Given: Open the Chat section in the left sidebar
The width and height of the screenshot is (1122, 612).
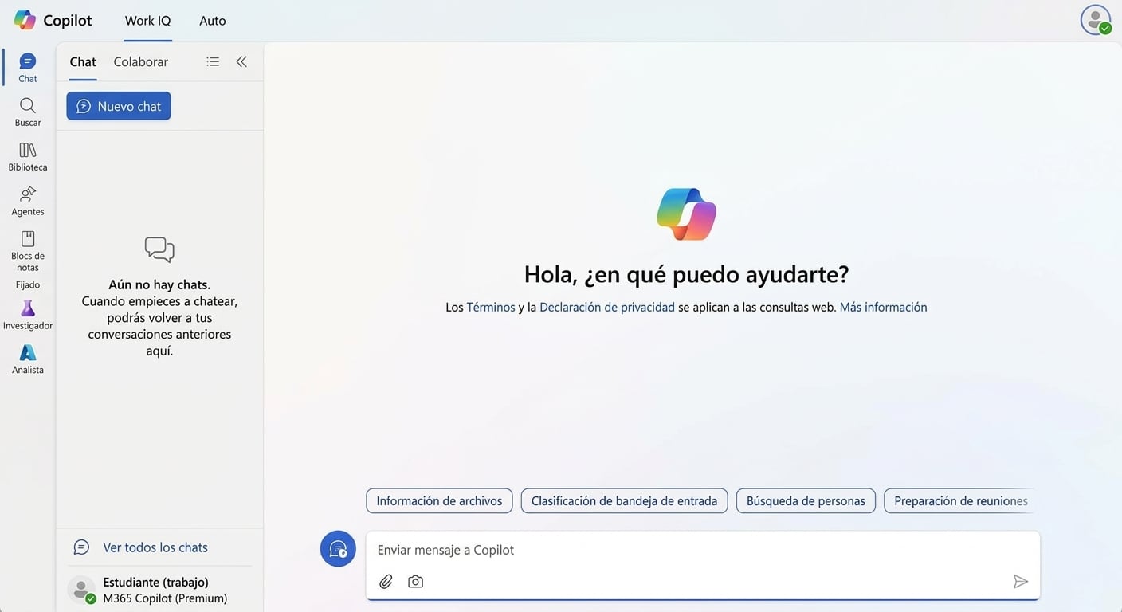Looking at the screenshot, I should 28,68.
